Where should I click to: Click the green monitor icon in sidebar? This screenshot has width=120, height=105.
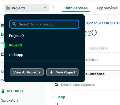[x=2, y=54]
